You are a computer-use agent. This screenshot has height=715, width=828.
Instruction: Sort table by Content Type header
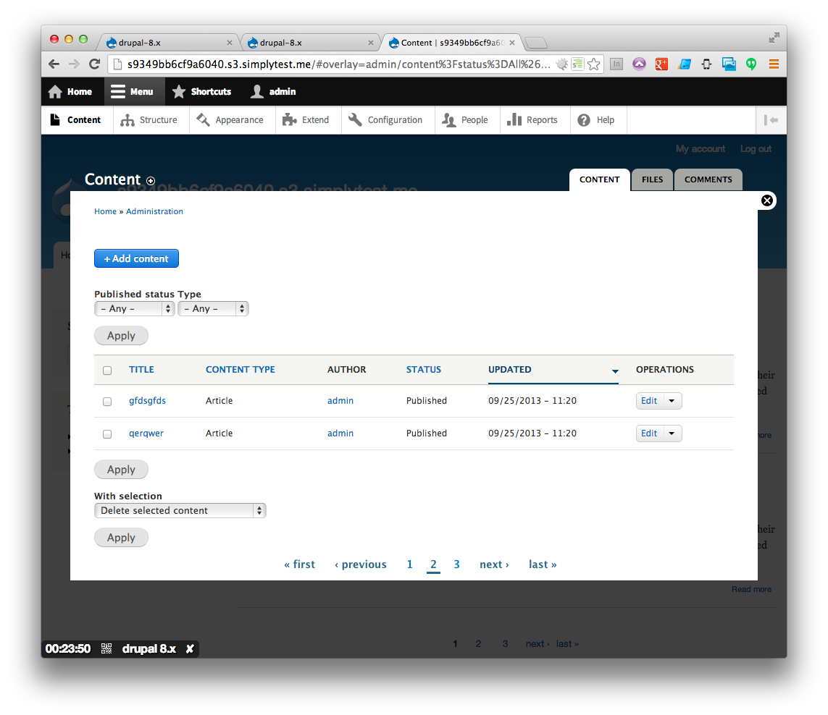(241, 370)
